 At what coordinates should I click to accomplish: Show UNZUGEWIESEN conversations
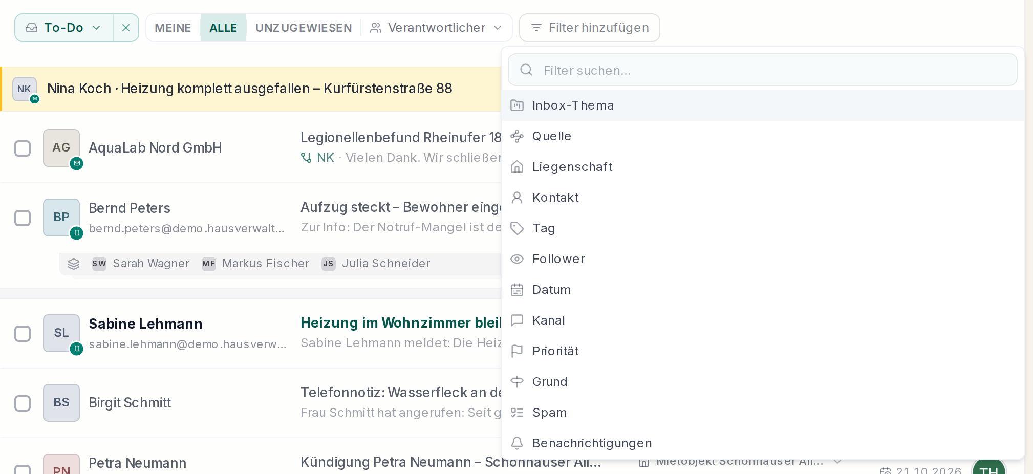pos(304,28)
